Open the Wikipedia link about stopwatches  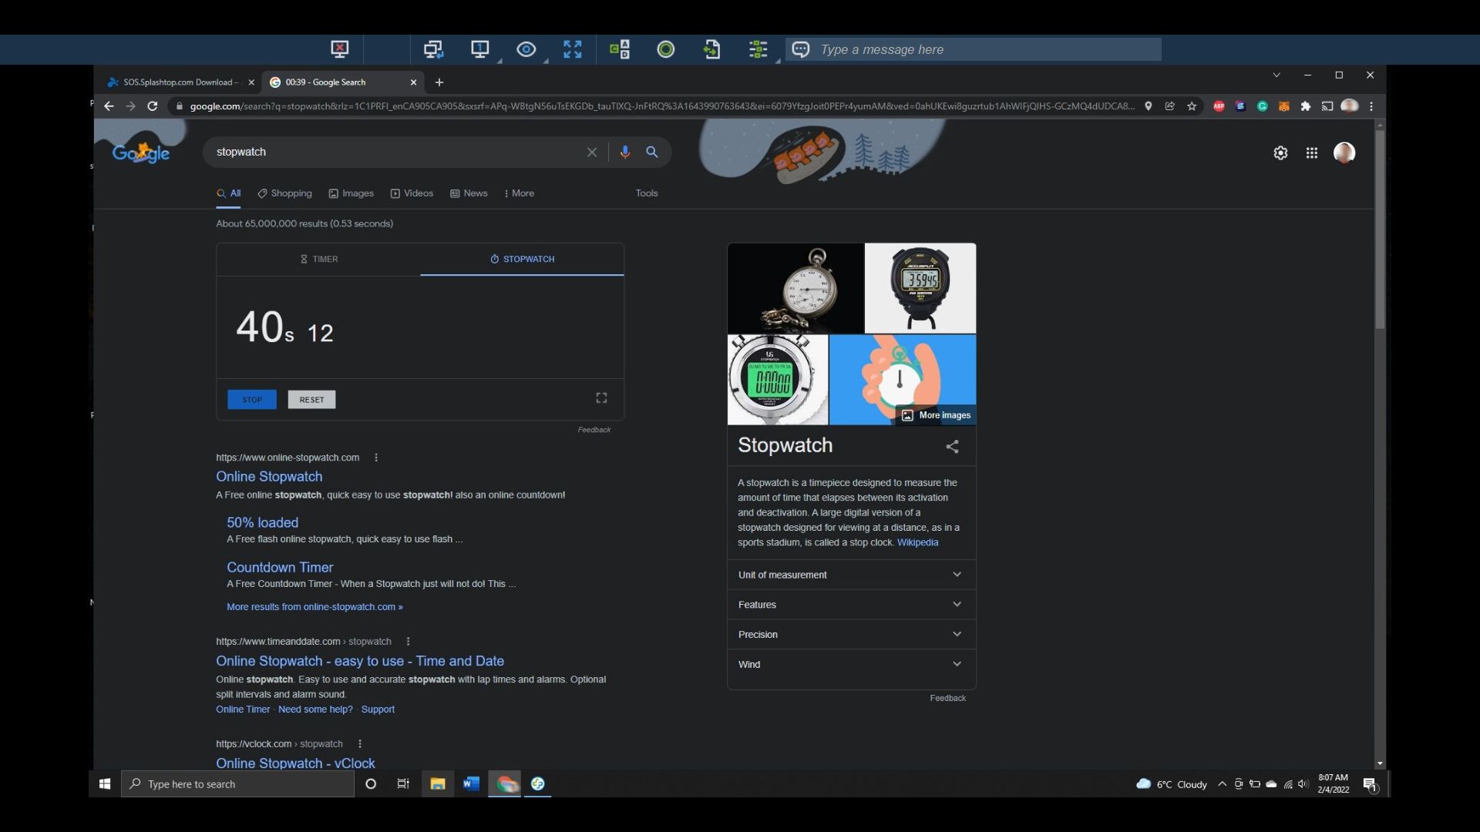click(917, 542)
